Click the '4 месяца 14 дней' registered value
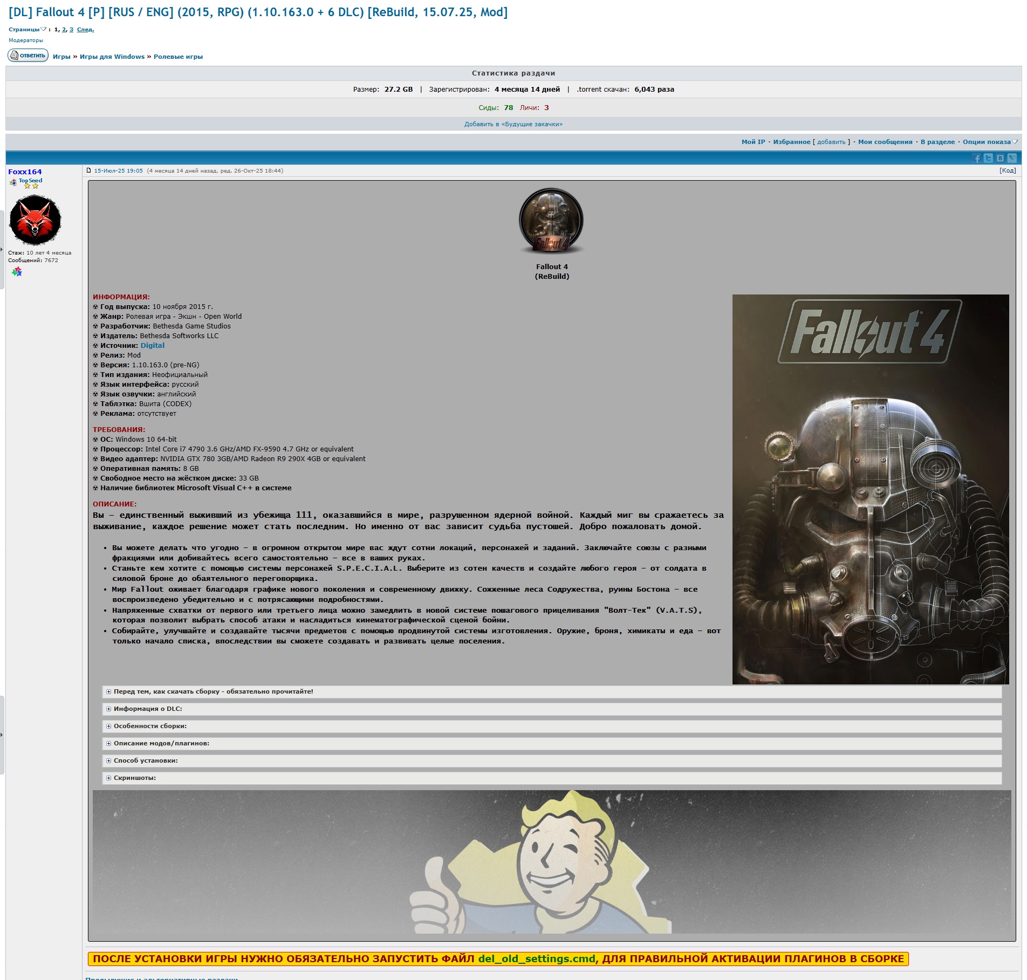1027x980 pixels. (x=527, y=90)
